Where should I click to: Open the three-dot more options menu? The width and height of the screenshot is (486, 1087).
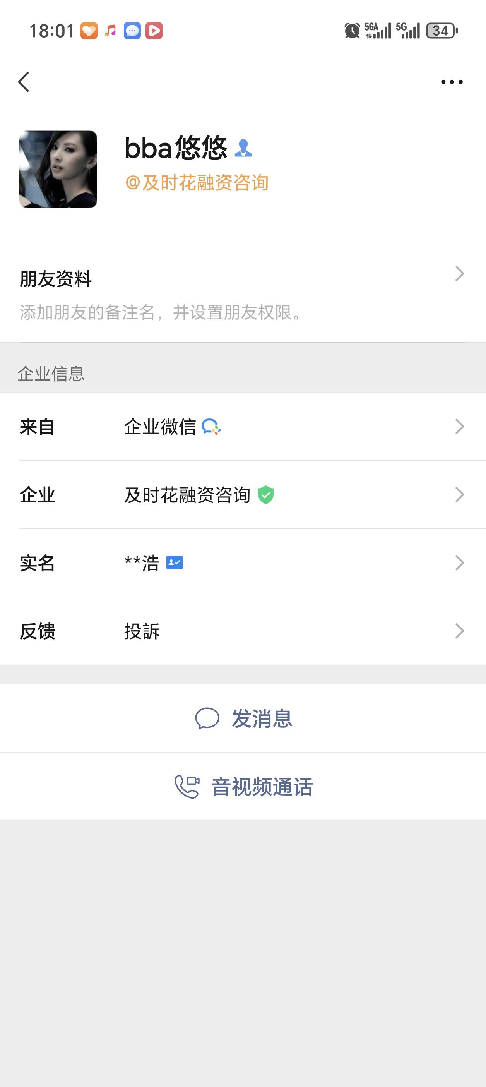[x=452, y=82]
